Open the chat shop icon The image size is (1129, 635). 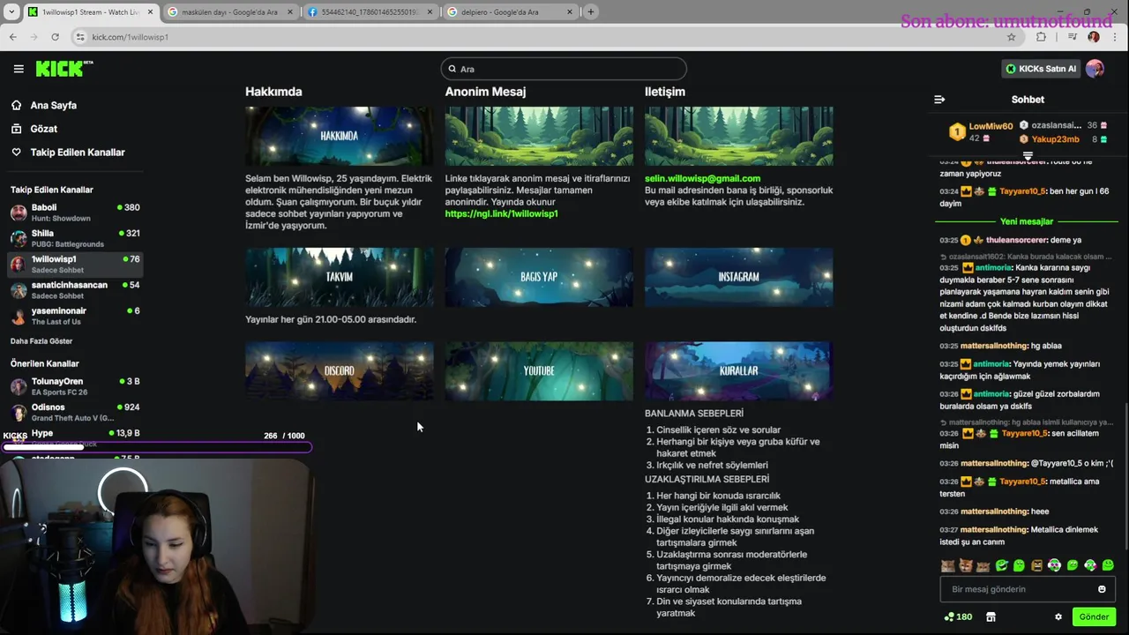tap(991, 616)
